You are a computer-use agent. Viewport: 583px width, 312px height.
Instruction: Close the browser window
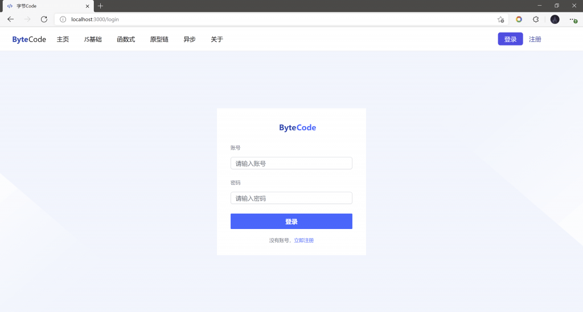point(574,6)
